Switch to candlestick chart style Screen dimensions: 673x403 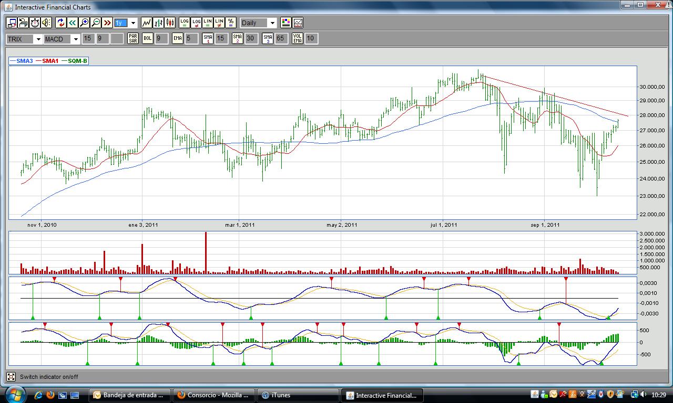[x=170, y=23]
